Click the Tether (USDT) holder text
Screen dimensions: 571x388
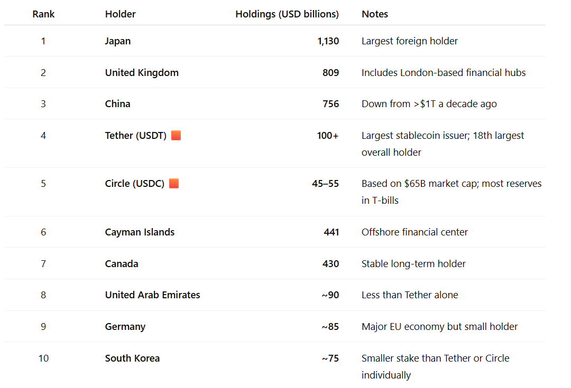click(136, 136)
